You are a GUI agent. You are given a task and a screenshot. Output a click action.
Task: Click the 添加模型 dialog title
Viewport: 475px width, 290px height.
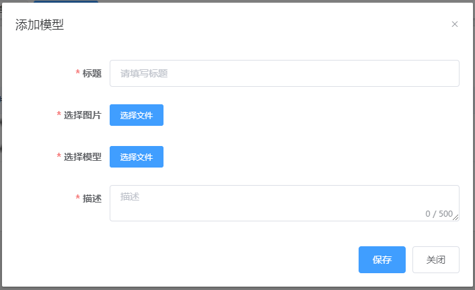[x=40, y=24]
